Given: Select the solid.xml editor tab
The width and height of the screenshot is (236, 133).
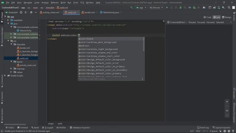Looking at the screenshot, I should pos(72,13).
